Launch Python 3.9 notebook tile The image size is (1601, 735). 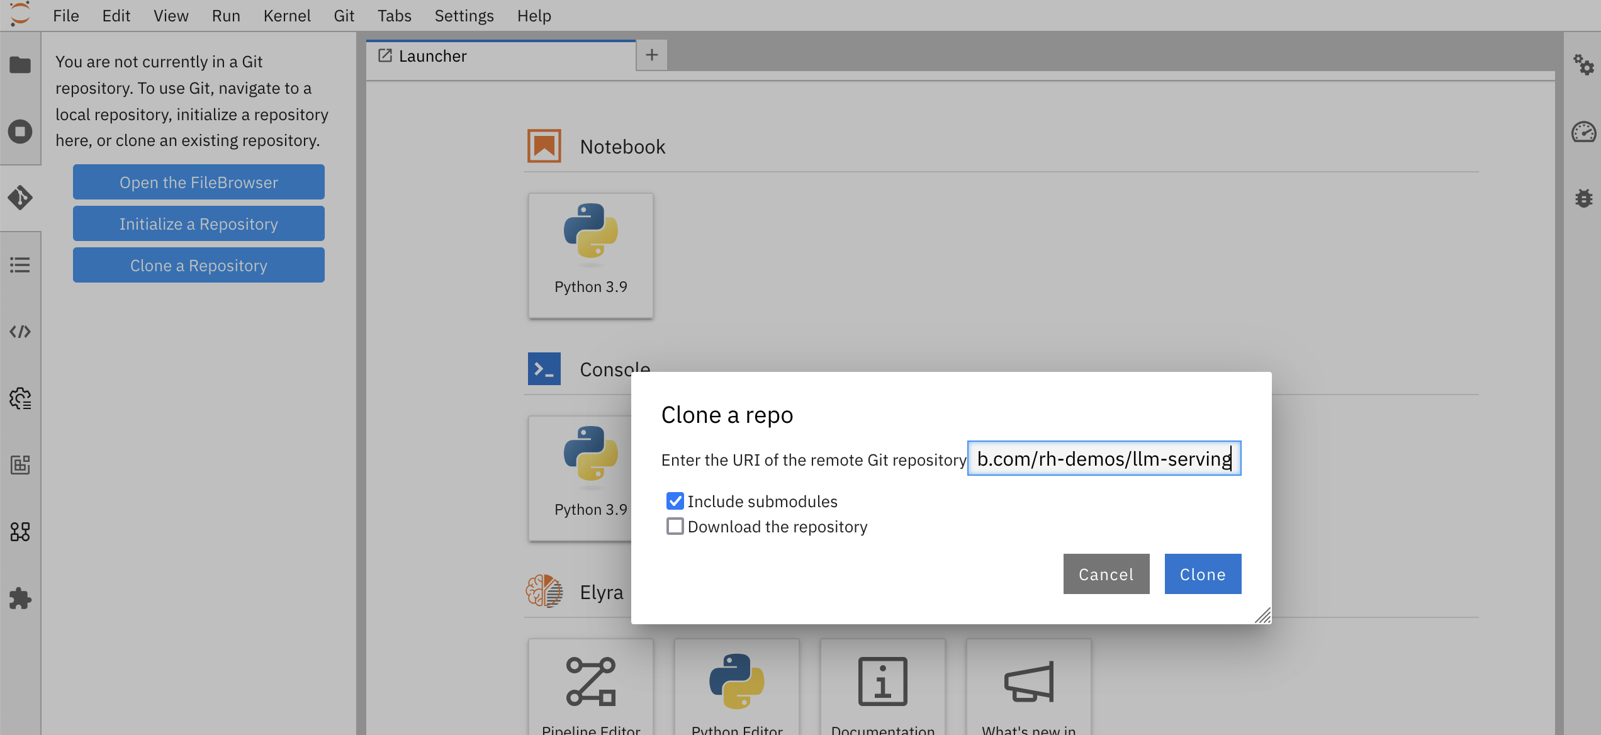tap(590, 255)
